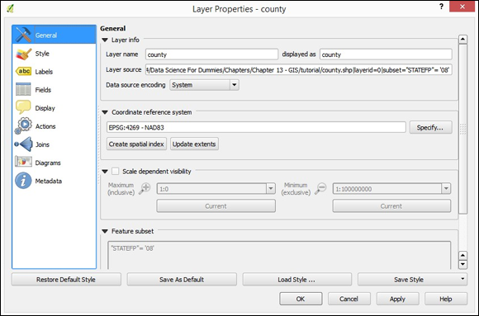Click the Feature subset scroll down arrow
Viewport: 479px width, 316px height.
[463, 264]
